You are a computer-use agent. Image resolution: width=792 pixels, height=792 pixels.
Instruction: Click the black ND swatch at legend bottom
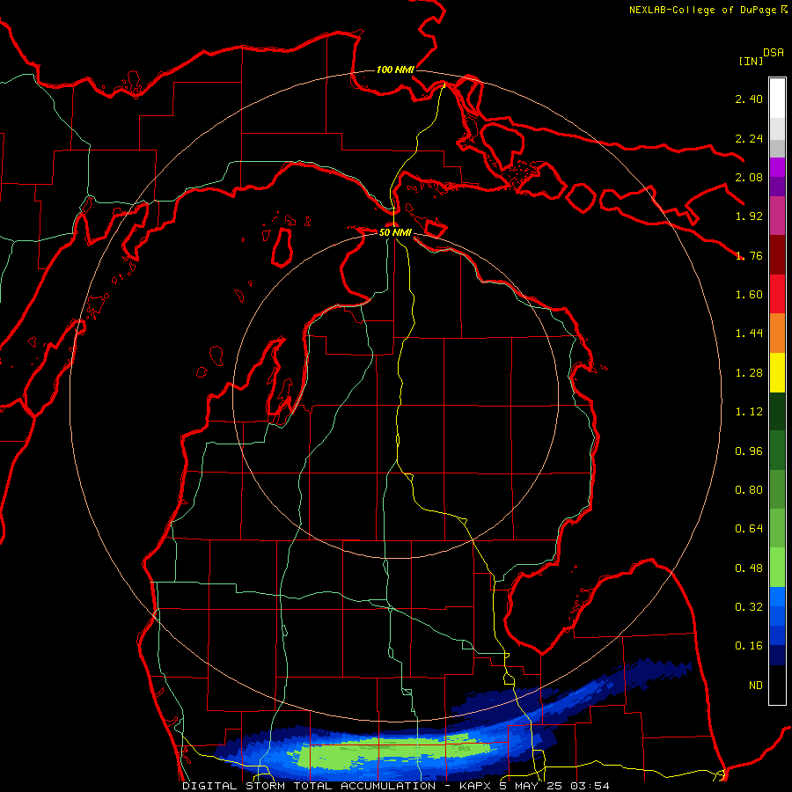777,685
